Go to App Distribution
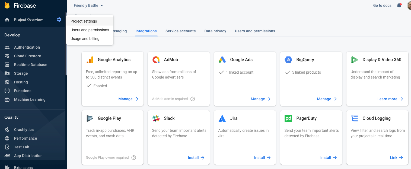The height and width of the screenshot is (169, 411). [28, 156]
